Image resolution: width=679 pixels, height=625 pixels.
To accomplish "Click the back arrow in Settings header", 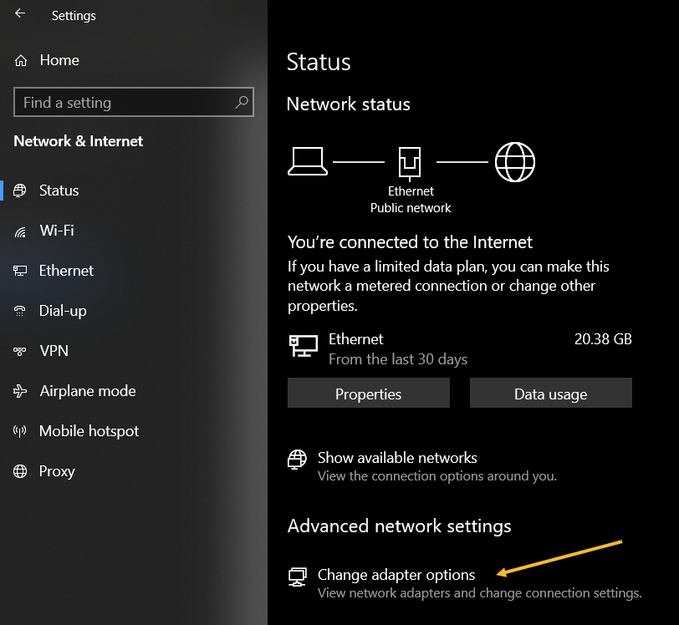I will click(x=19, y=14).
